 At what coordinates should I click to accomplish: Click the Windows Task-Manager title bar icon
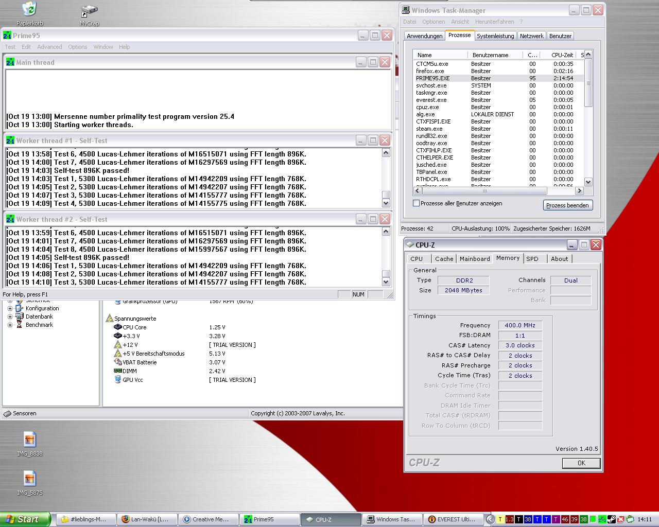[x=406, y=10]
